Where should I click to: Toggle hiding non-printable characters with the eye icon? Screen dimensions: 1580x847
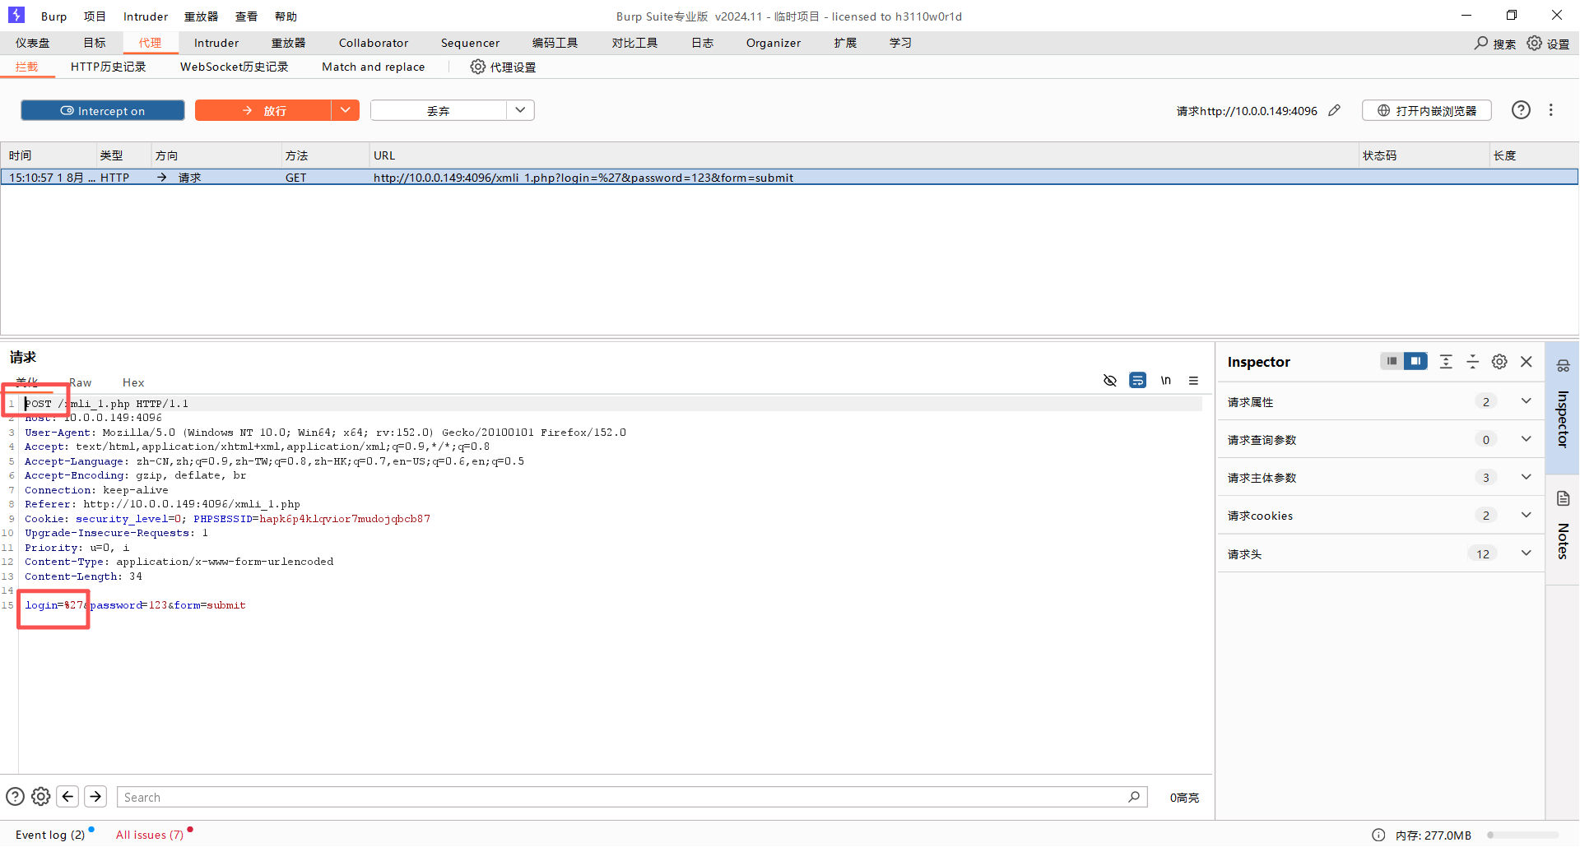pos(1110,381)
